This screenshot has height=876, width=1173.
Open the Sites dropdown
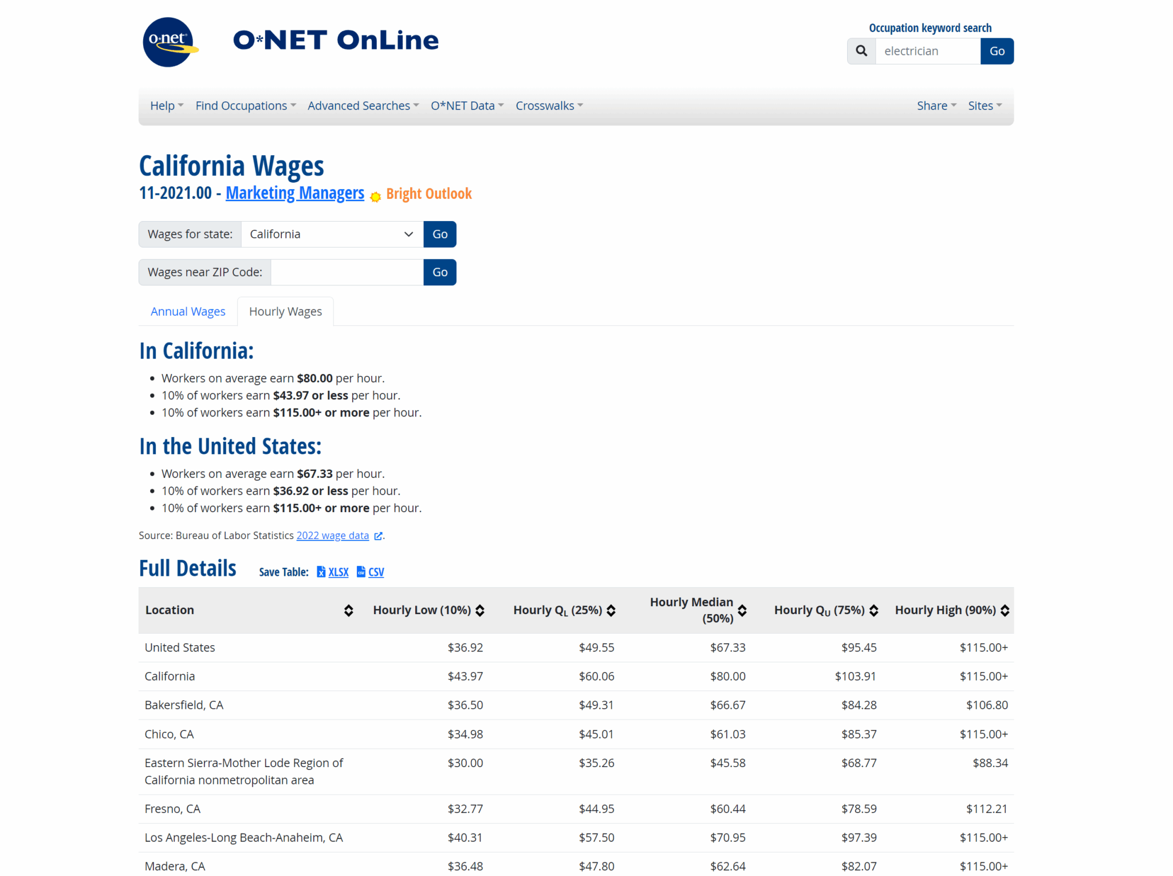[985, 105]
